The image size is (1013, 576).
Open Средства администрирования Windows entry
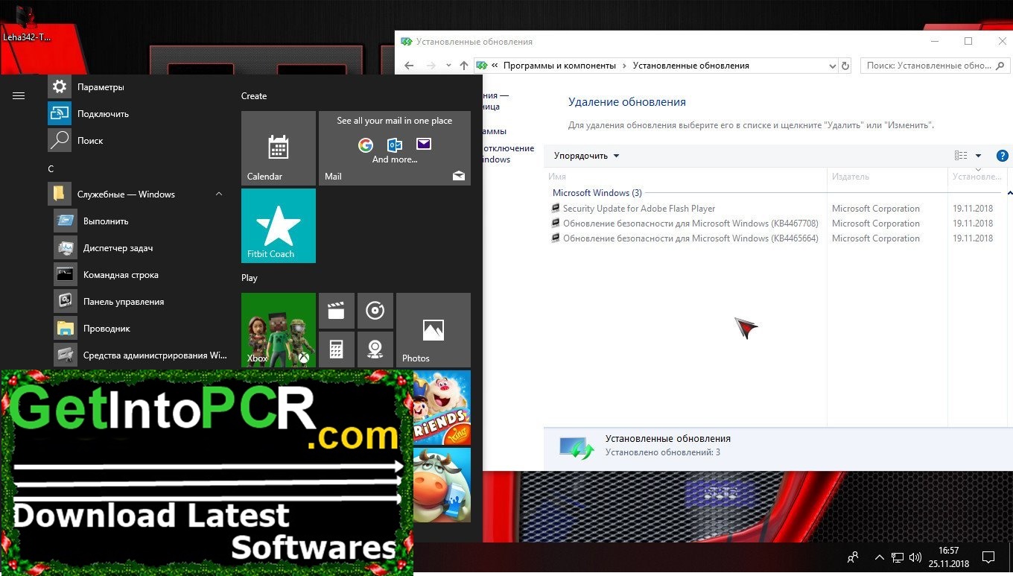click(x=142, y=355)
